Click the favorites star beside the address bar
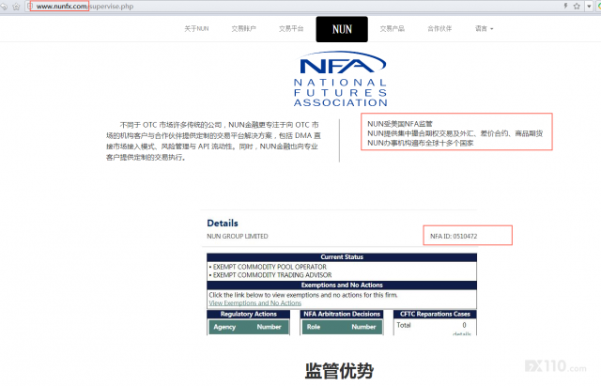The image size is (601, 386). [x=16, y=7]
